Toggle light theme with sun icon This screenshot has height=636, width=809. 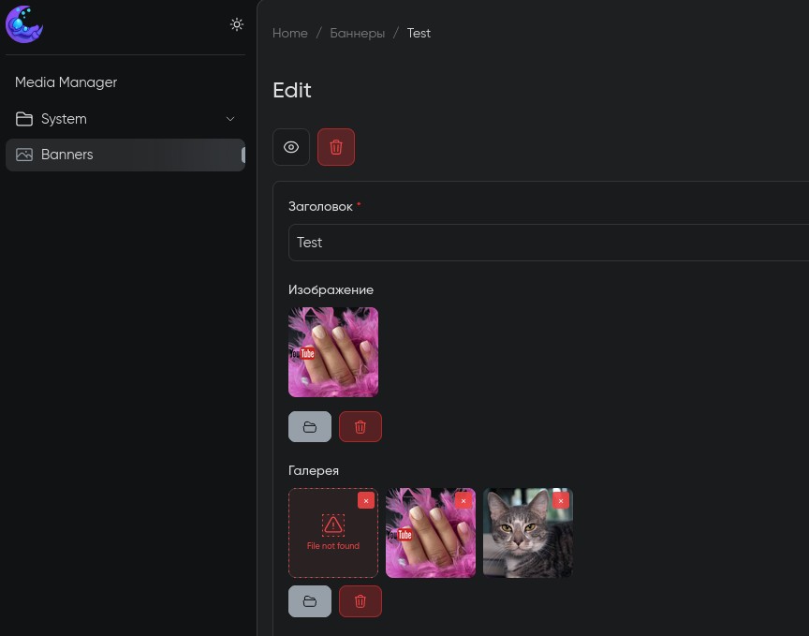click(237, 24)
